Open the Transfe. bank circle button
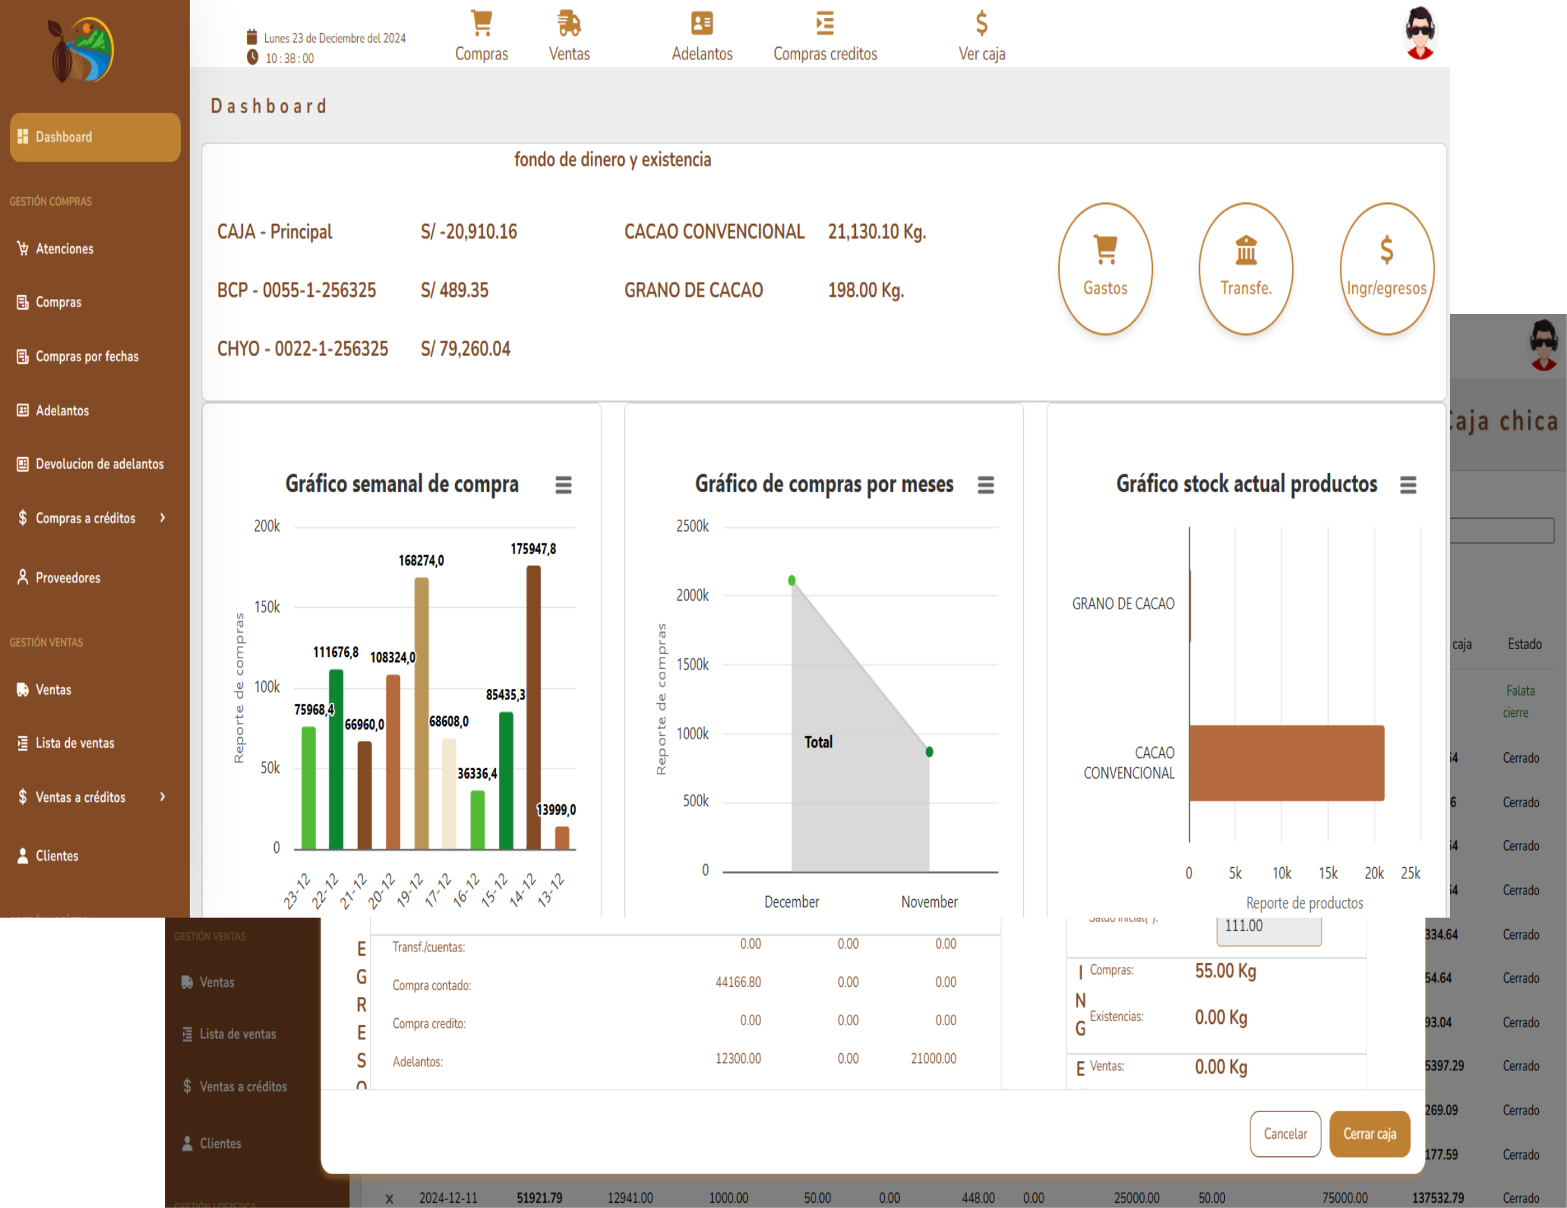Viewport: 1567px width, 1208px height. (x=1246, y=268)
